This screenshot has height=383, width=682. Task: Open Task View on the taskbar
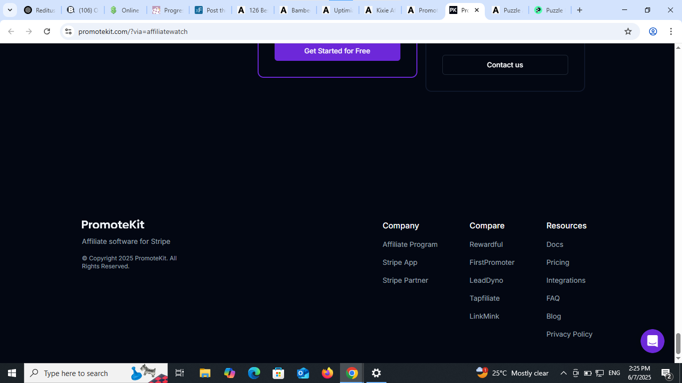coord(180,373)
